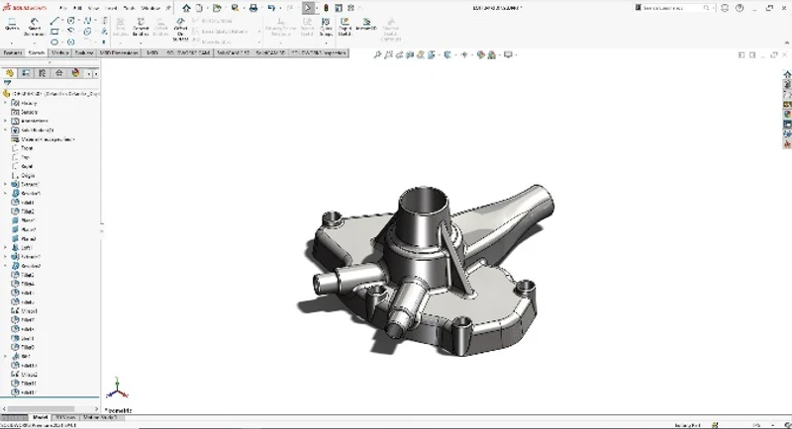792x429 pixels.
Task: Pick the Line sketch tool
Action: click(54, 21)
